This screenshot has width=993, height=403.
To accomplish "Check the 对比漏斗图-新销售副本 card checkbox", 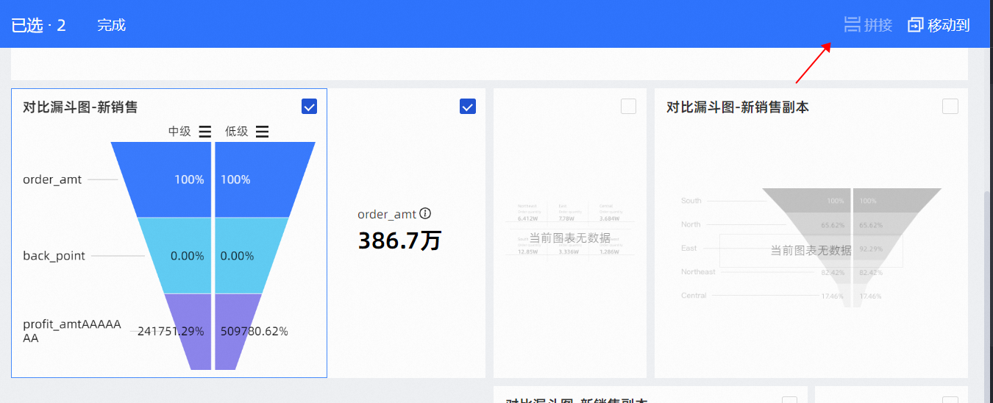I will click(950, 107).
